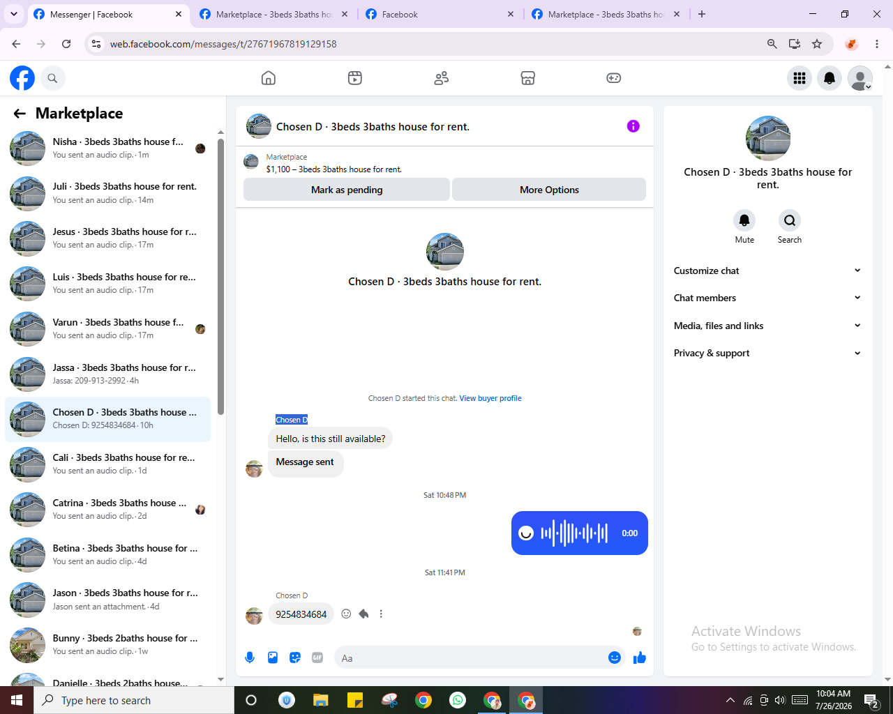Open the Bunny 3beds 2baths conversation
The width and height of the screenshot is (893, 714).
108,645
